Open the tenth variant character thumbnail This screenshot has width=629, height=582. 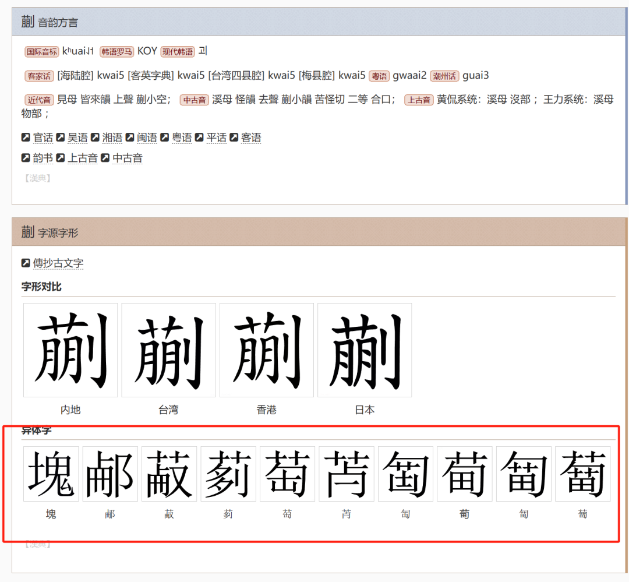[x=583, y=474]
